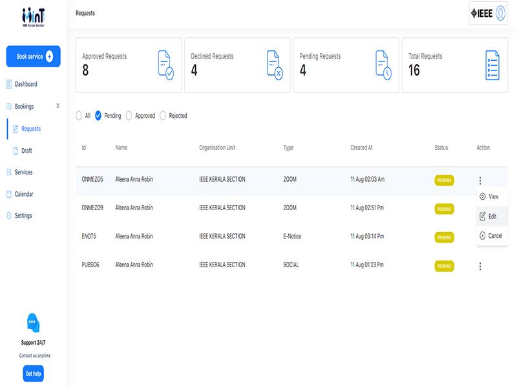The image size is (517, 388).
Task: Click the Book service button
Action: pos(33,57)
